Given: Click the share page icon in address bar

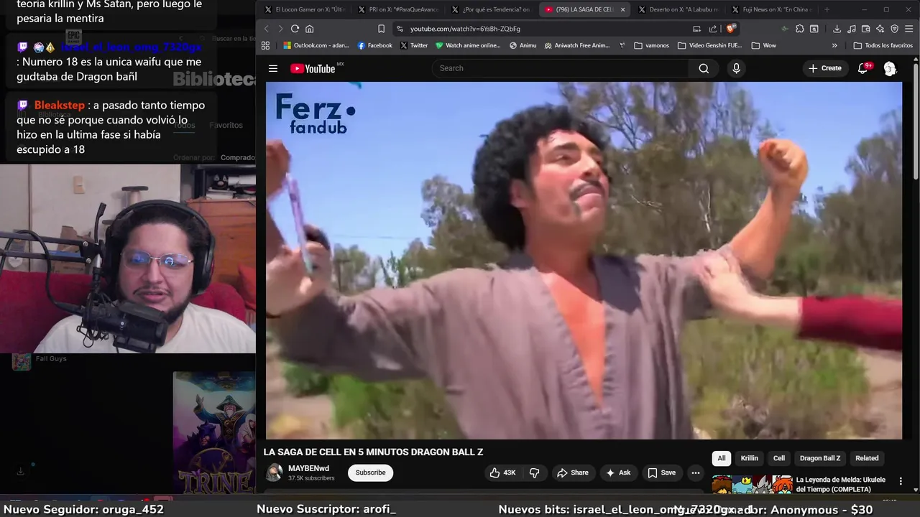Looking at the screenshot, I should (713, 29).
